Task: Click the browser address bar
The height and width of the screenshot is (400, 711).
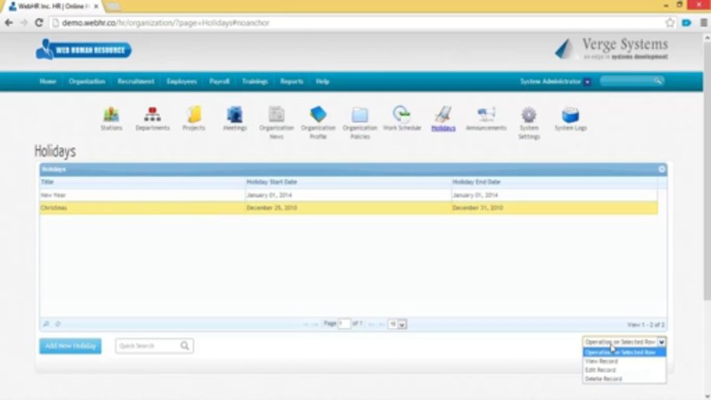Action: click(356, 23)
